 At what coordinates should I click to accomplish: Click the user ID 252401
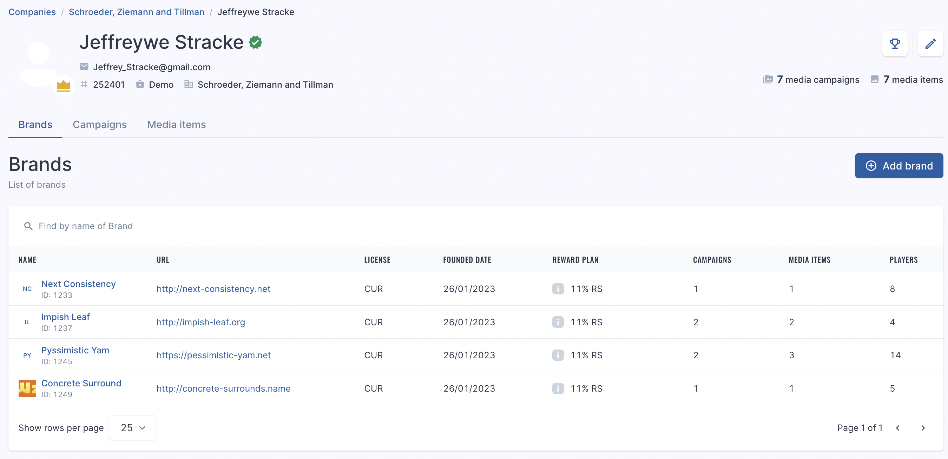109,85
